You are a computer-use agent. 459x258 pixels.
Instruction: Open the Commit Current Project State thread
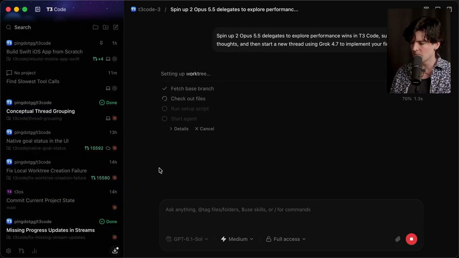click(41, 200)
